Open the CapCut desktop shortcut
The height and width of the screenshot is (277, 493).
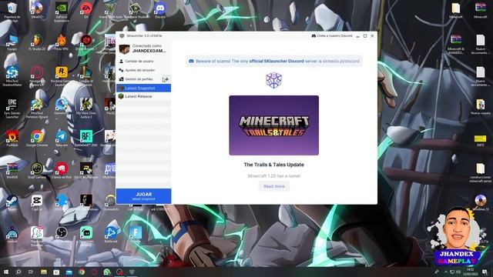[37, 202]
